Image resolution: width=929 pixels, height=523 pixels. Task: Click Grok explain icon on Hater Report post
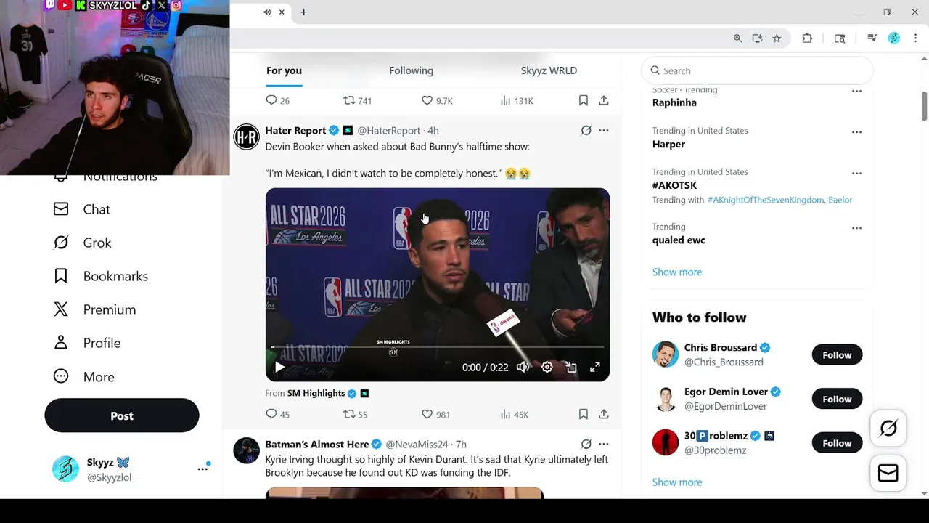pos(586,130)
